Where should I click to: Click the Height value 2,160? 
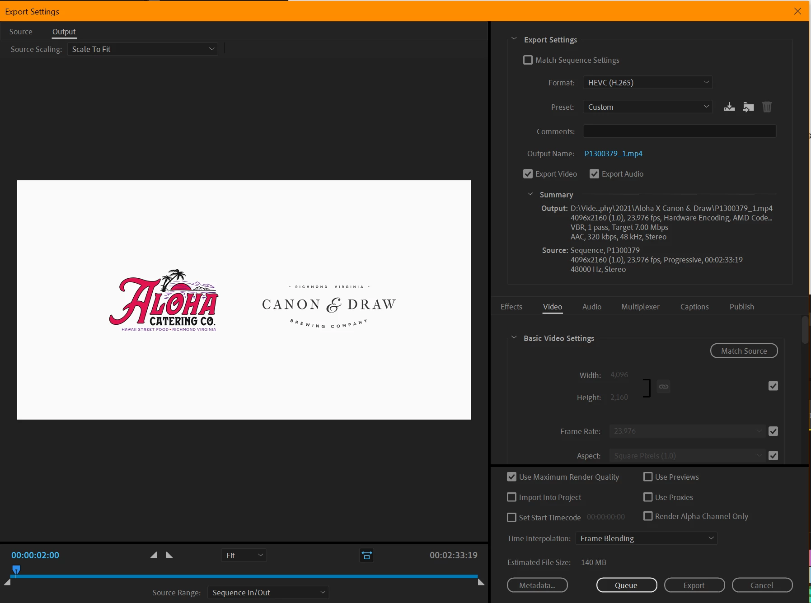(x=619, y=397)
